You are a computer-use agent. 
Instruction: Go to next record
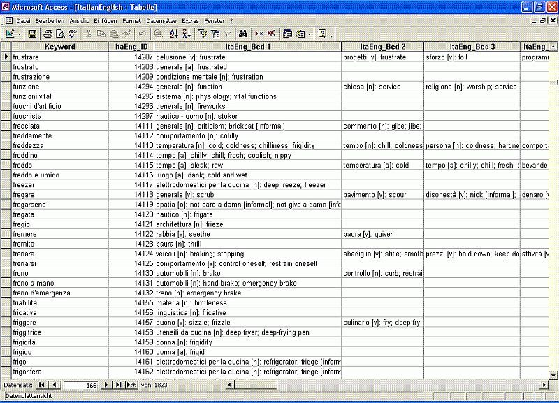[x=106, y=385]
